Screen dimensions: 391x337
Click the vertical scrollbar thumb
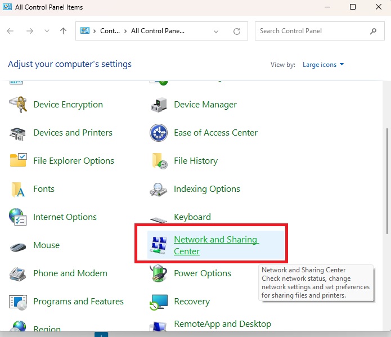point(386,181)
